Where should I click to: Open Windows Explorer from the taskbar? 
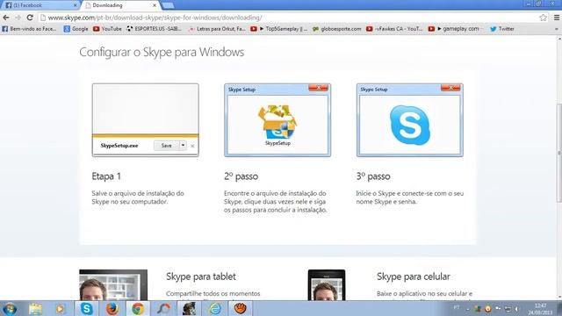tap(35, 309)
